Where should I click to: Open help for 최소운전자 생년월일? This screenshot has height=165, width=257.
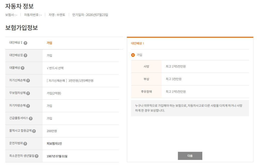tap(37, 156)
